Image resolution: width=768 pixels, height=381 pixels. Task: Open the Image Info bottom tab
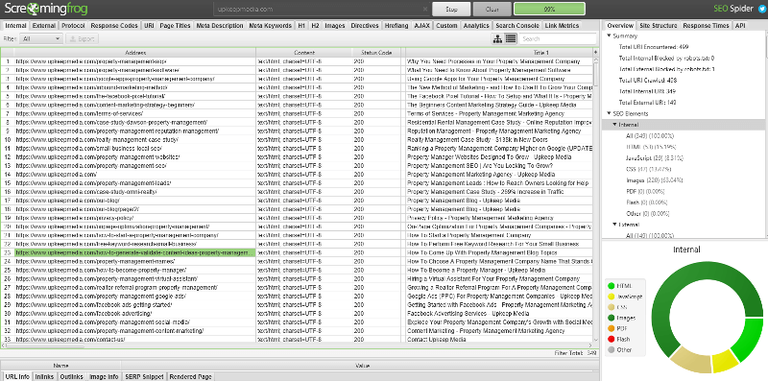pos(104,376)
